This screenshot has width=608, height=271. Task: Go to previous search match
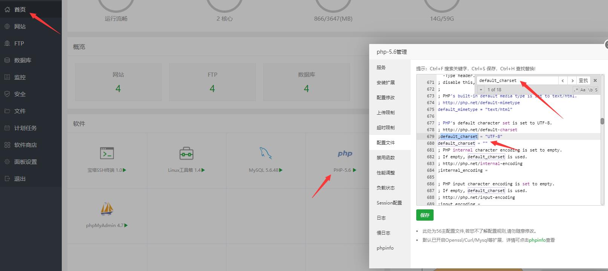563,80
